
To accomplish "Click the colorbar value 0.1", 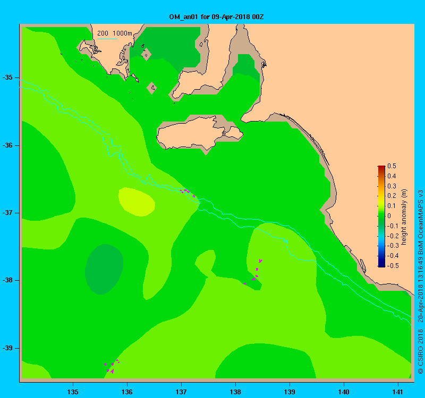I will [x=392, y=206].
